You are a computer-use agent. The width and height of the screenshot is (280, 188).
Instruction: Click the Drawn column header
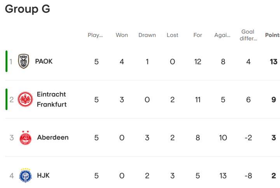[147, 35]
